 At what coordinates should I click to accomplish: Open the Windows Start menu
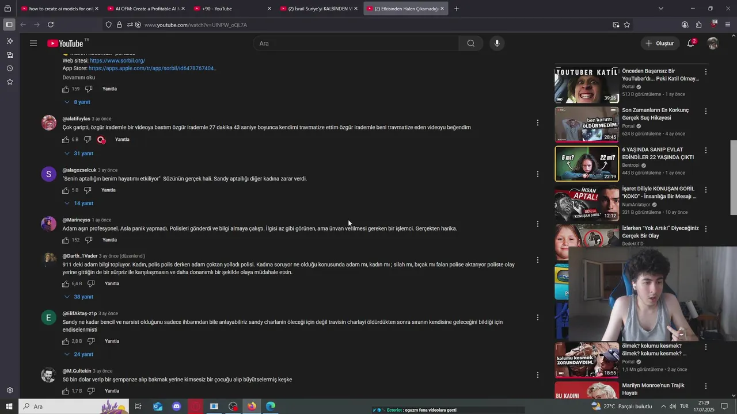pyautogui.click(x=9, y=407)
